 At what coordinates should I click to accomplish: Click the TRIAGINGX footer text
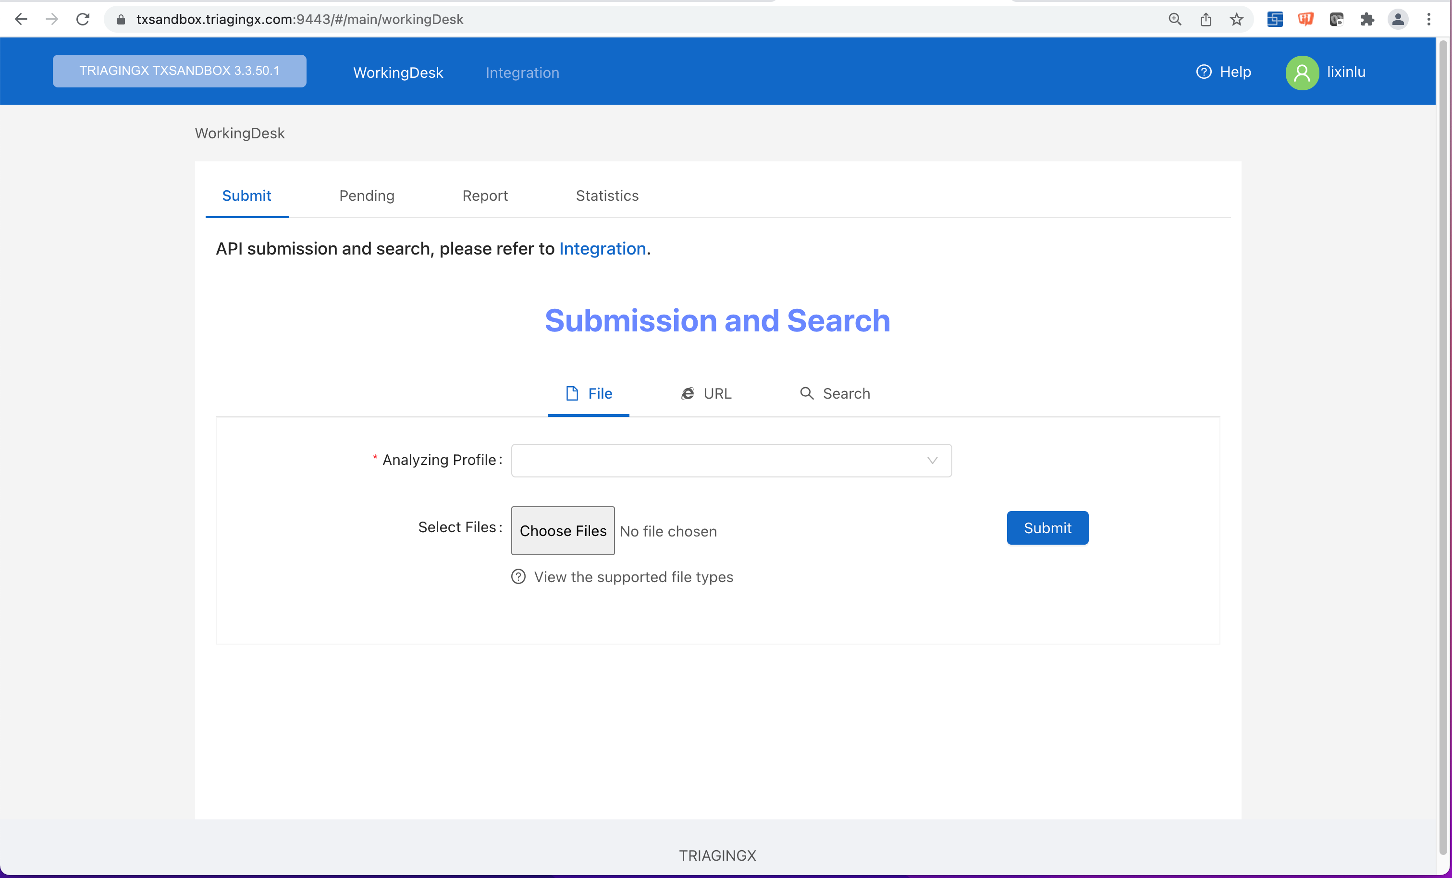717,855
